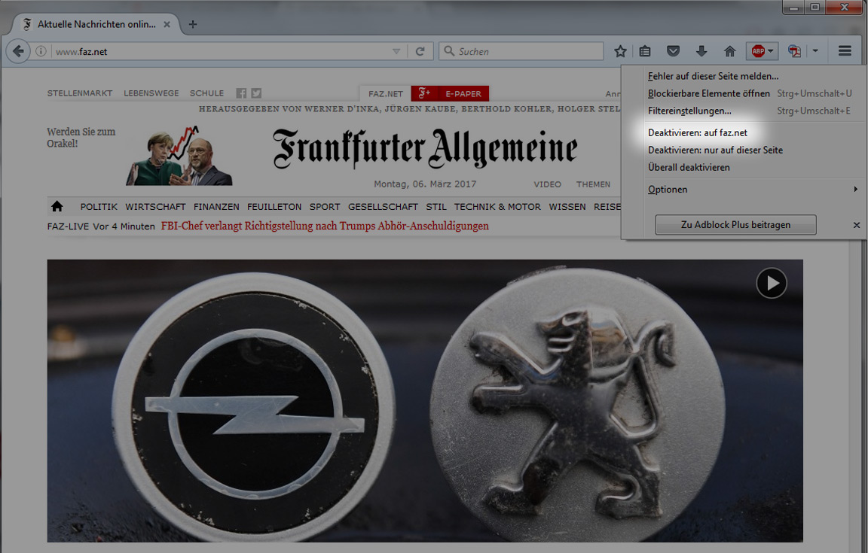
Task: Open the FBI-Chef headline link
Action: (x=325, y=226)
